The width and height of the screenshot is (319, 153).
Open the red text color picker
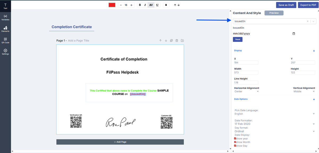(x=112, y=5)
